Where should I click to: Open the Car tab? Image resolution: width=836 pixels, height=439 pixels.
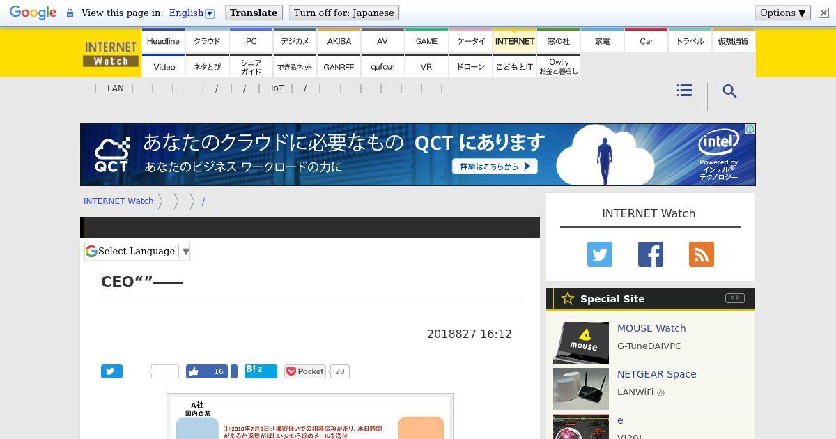[647, 40]
